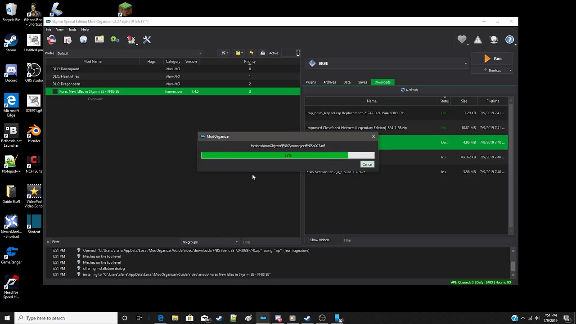Open Discord desktop shortcut

(x=11, y=73)
